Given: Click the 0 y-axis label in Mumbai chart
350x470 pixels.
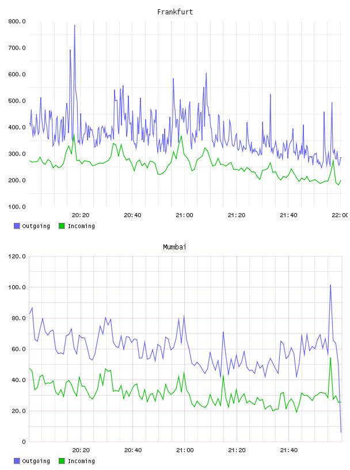Looking at the screenshot, I should coord(24,442).
